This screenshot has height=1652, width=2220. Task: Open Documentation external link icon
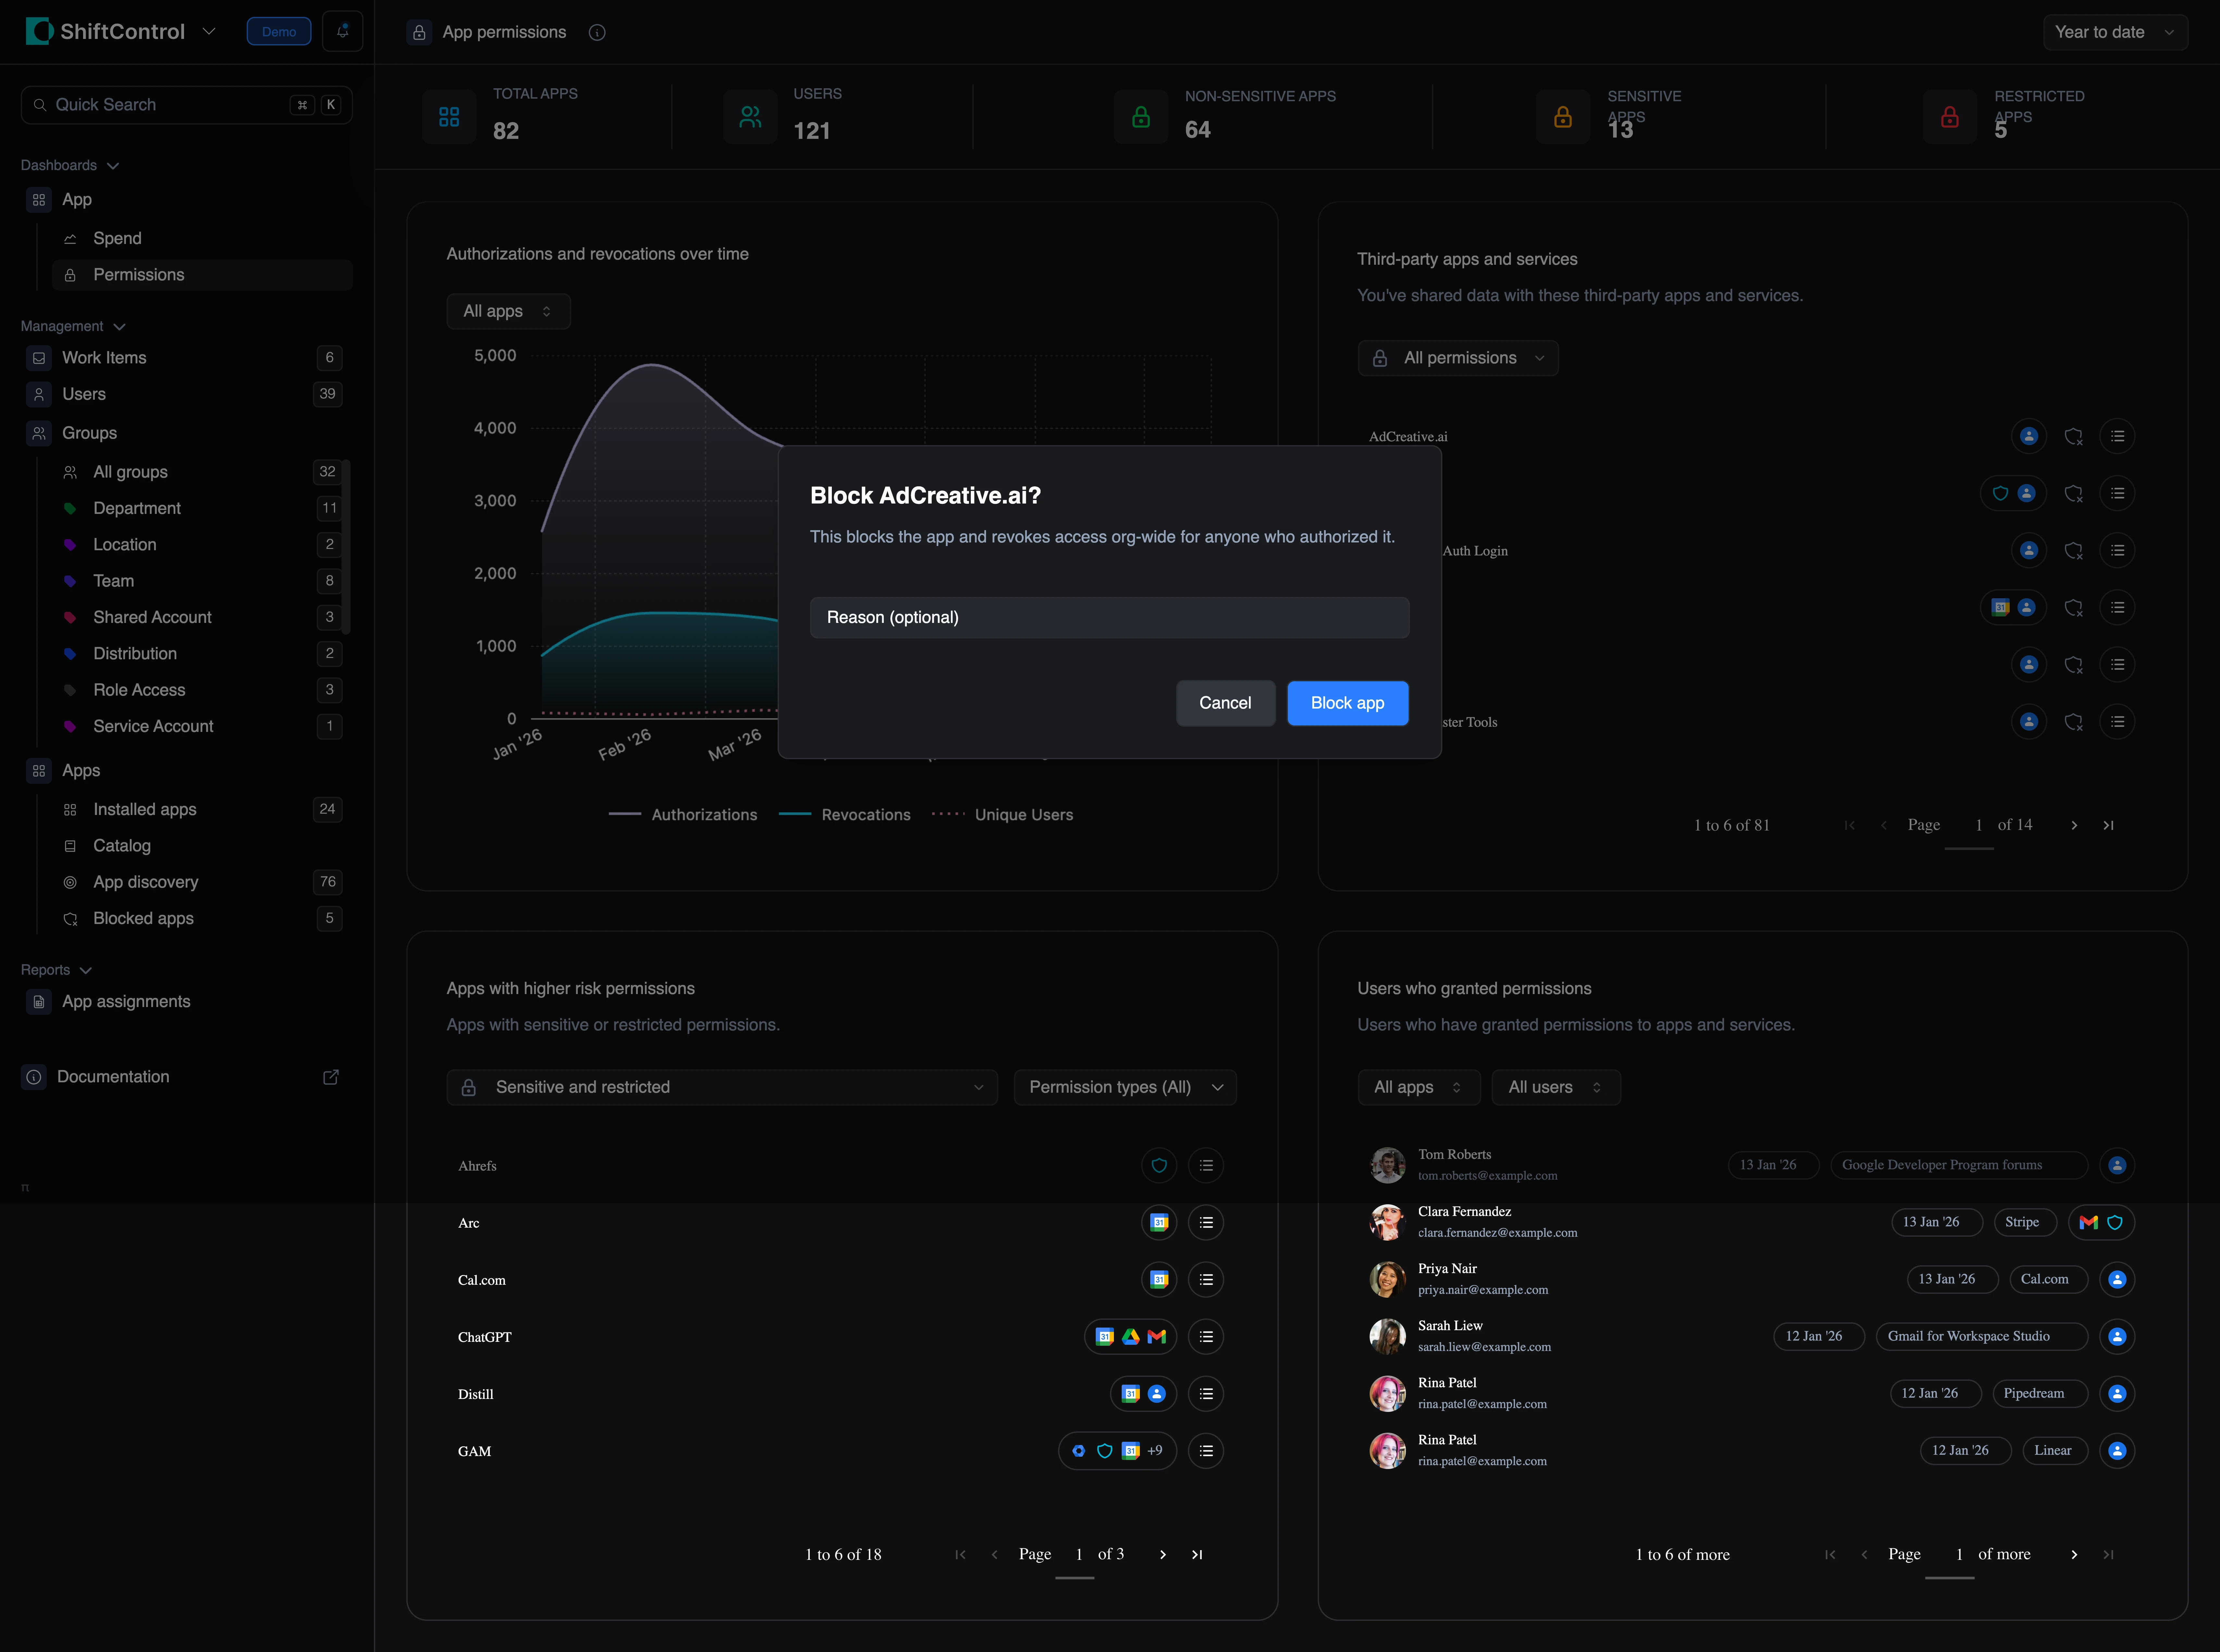331,1077
